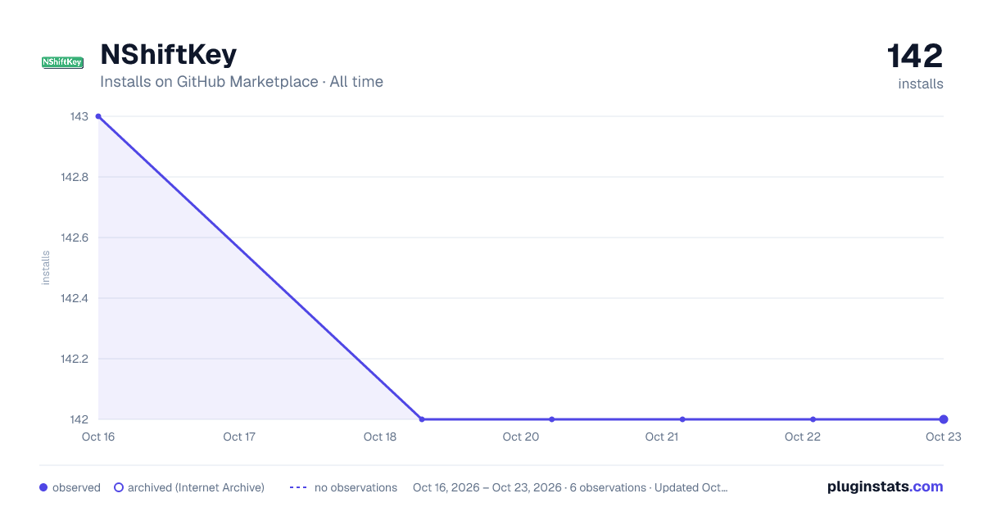Screen dimensions: 983x516
Task: Click the Oct 18 x-axis label
Action: pos(380,437)
